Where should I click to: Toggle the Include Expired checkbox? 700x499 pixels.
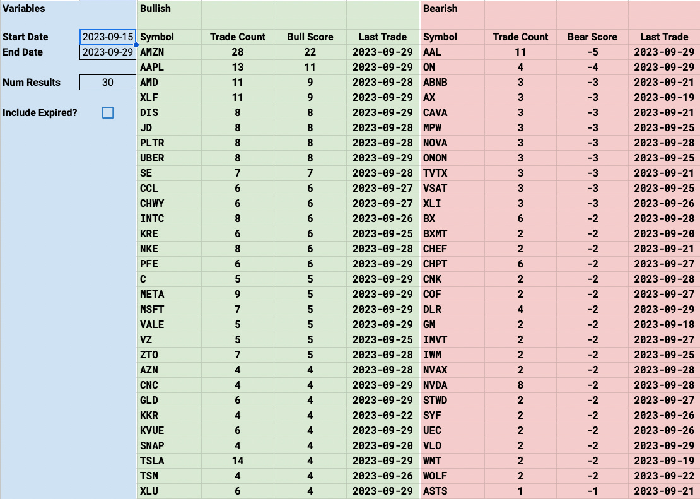(108, 112)
